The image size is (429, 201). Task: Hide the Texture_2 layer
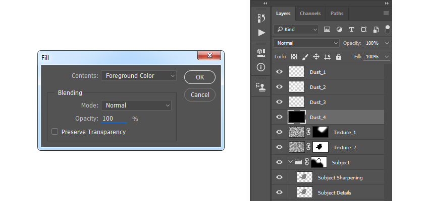279,147
